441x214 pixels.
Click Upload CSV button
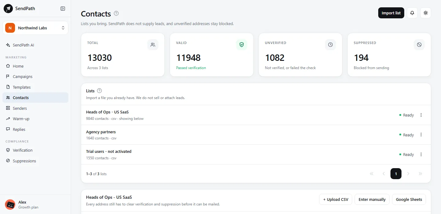click(336, 199)
